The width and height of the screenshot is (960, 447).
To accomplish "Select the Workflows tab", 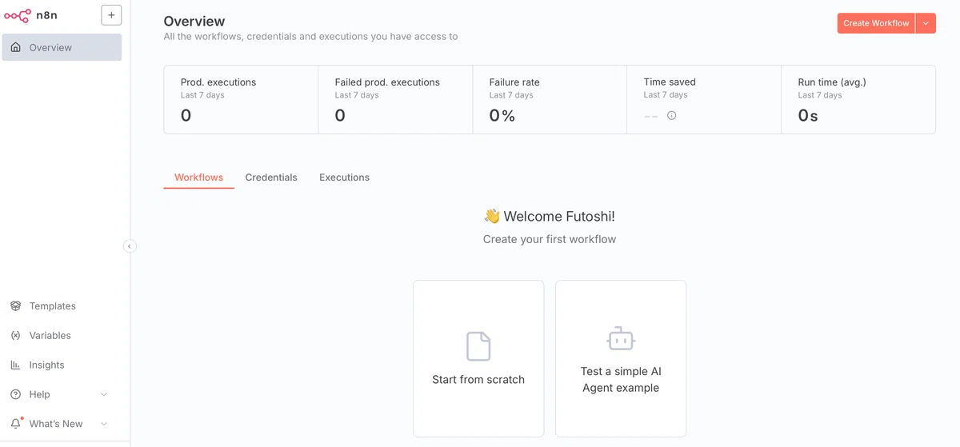I will (198, 178).
